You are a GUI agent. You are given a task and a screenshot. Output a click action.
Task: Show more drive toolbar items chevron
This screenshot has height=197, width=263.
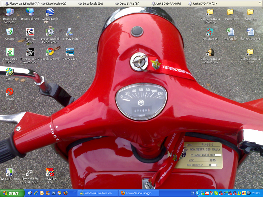(x=260, y=3)
